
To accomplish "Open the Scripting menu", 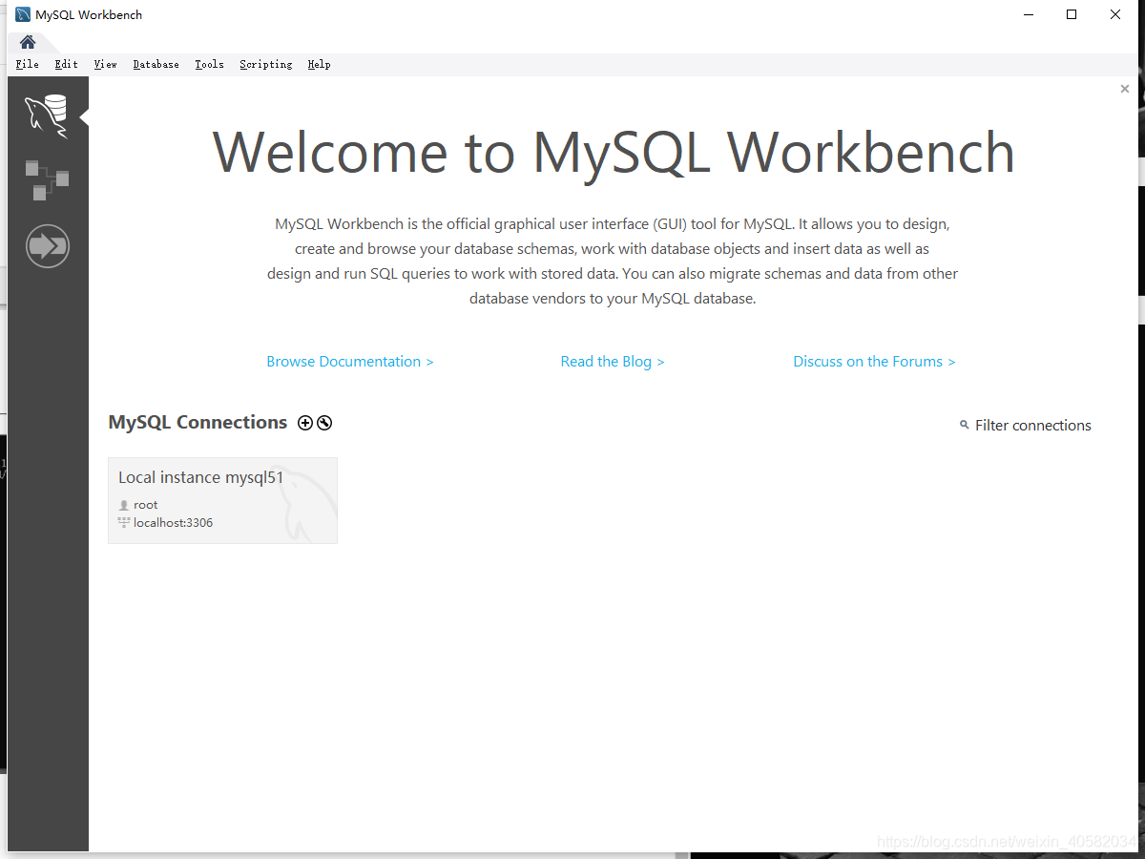I will [266, 65].
